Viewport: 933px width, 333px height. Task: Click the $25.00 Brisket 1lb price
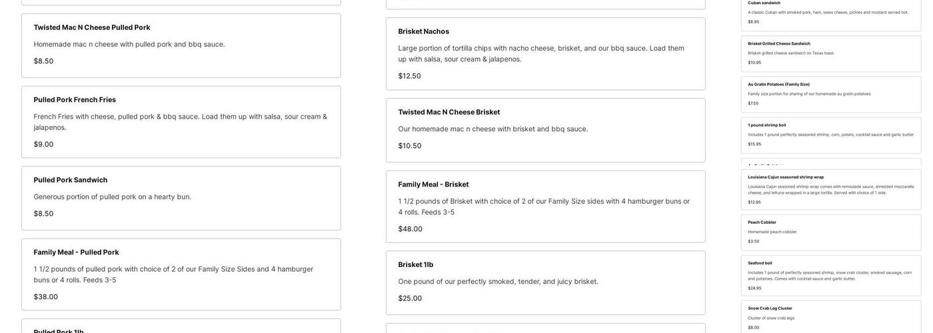tap(410, 298)
